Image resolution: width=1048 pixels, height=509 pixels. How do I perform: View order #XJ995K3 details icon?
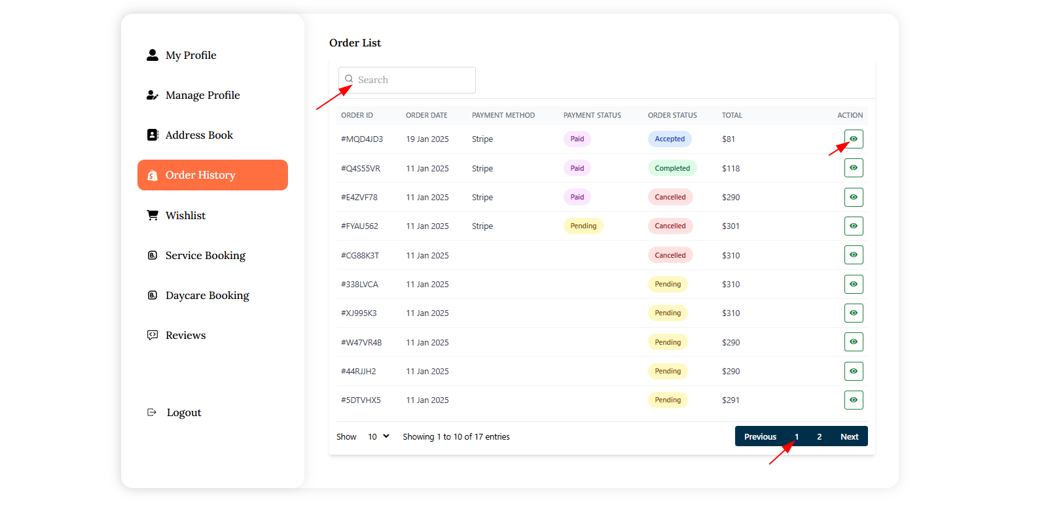click(x=854, y=313)
